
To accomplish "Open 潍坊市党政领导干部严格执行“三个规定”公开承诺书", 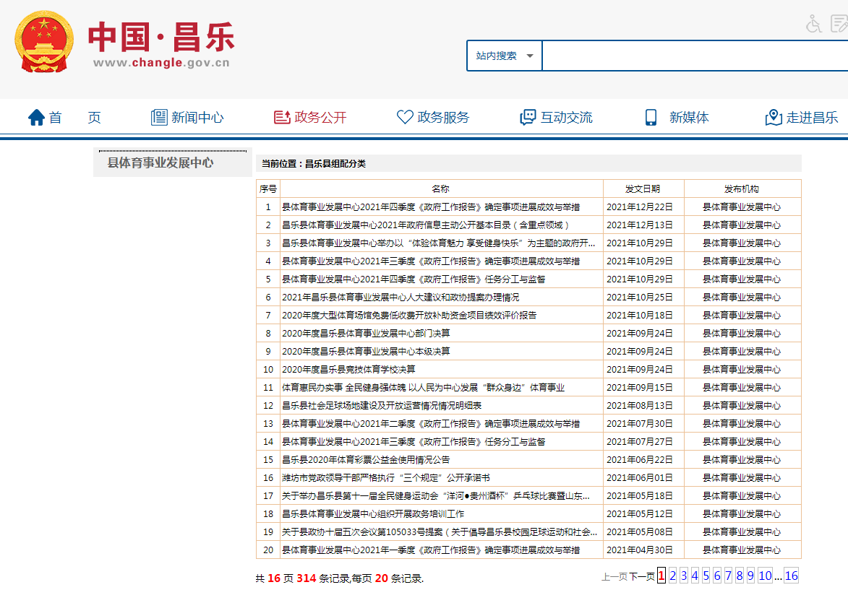I will pos(386,477).
